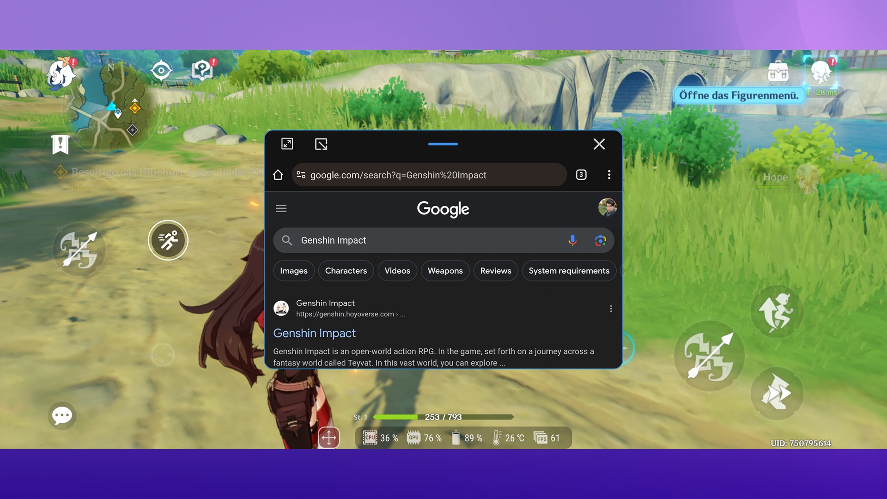Image resolution: width=887 pixels, height=499 pixels.
Task: Open the Chrome three-dot menu
Action: [x=609, y=175]
